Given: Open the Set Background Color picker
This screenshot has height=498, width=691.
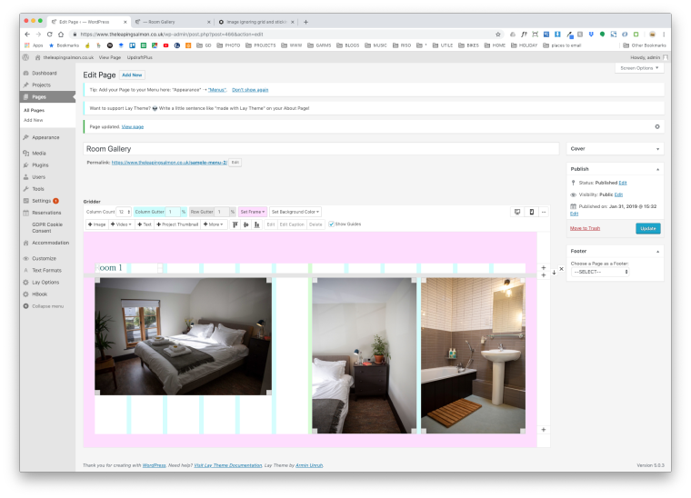Looking at the screenshot, I should 295,212.
